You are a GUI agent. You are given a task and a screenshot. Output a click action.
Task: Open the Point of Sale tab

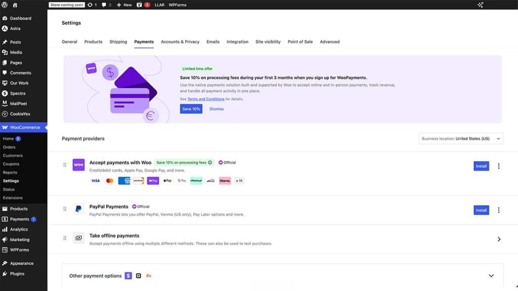tap(300, 41)
